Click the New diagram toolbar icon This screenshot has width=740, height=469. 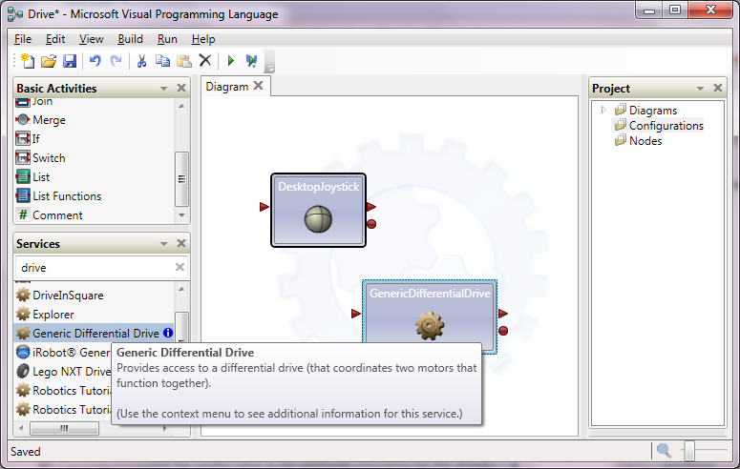[x=28, y=61]
